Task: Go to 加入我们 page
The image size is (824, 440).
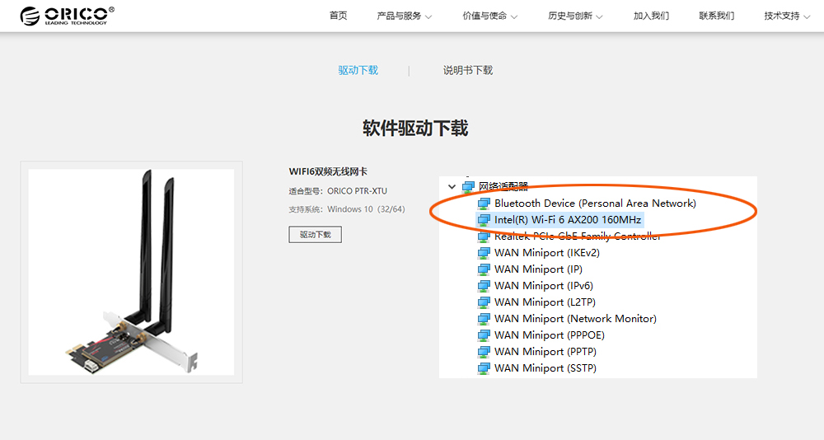Action: tap(651, 16)
